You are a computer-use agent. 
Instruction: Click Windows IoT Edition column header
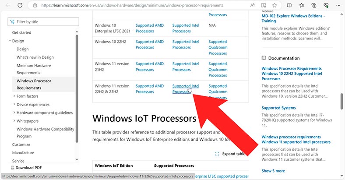pos(114,166)
